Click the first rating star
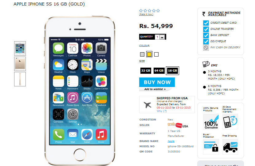This screenshot has width=255, height=166. (141, 11)
